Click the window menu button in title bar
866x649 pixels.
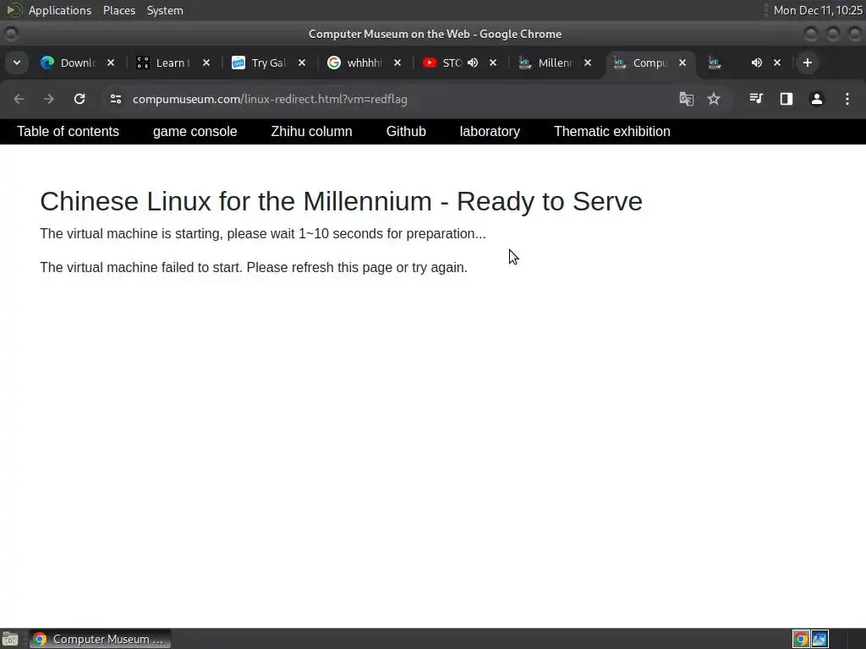coord(10,34)
